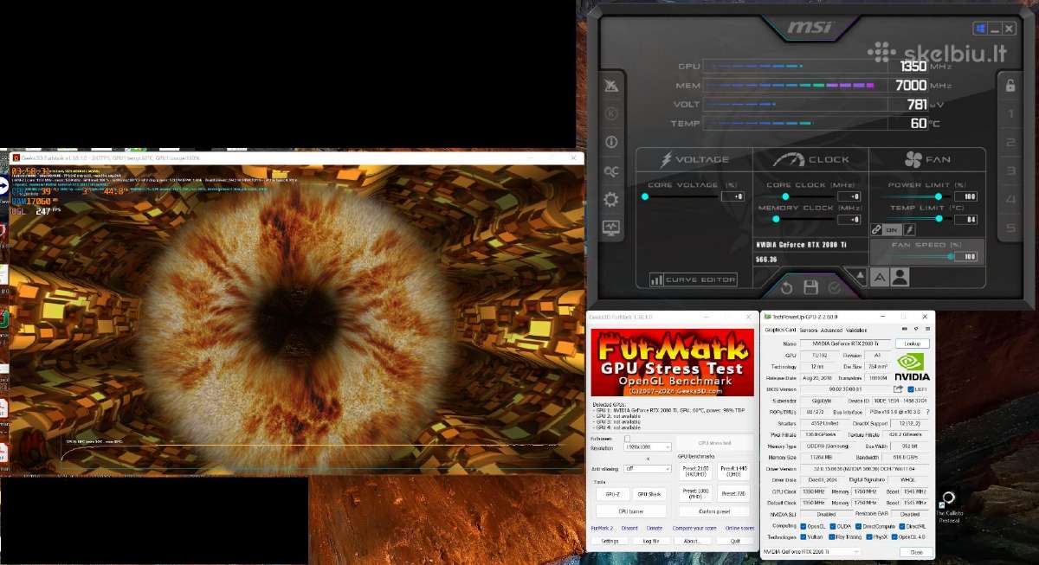Open Afterburner Curve Editor
Viewport: 1039px width, 565px height.
tap(694, 279)
